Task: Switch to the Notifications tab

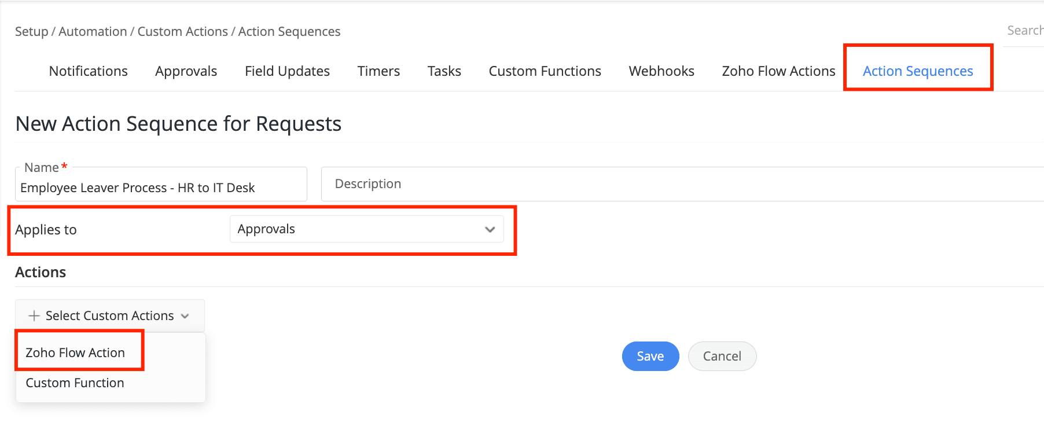Action: coord(89,71)
